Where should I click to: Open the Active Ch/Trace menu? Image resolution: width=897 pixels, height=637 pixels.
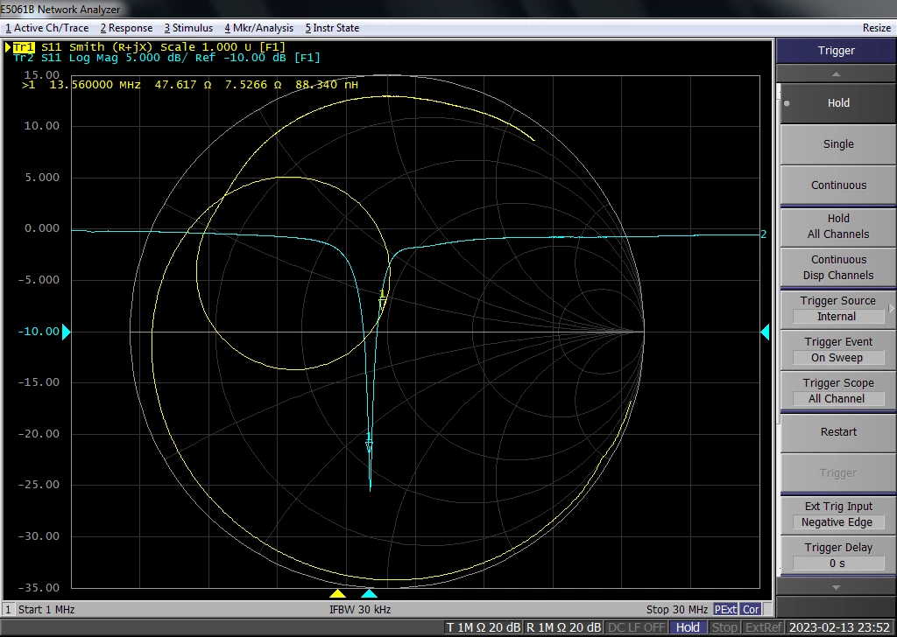tap(47, 28)
